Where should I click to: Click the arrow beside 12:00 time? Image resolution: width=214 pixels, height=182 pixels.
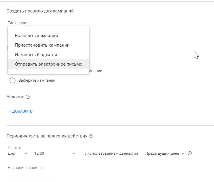pos(74,153)
